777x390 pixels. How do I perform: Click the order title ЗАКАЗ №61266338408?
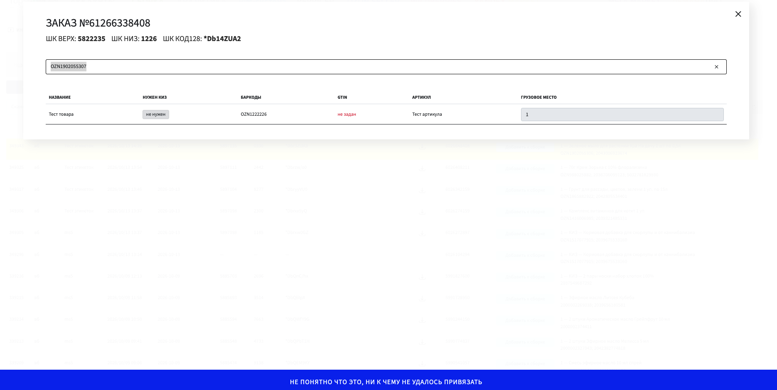pyautogui.click(x=98, y=23)
